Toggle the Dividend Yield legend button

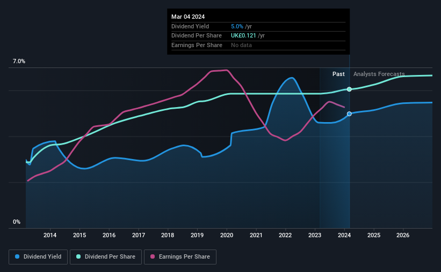tap(38, 256)
